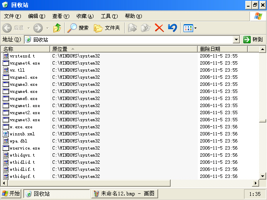Select the vx.tll file icon
This screenshot has width=267, height=200.
6,70
